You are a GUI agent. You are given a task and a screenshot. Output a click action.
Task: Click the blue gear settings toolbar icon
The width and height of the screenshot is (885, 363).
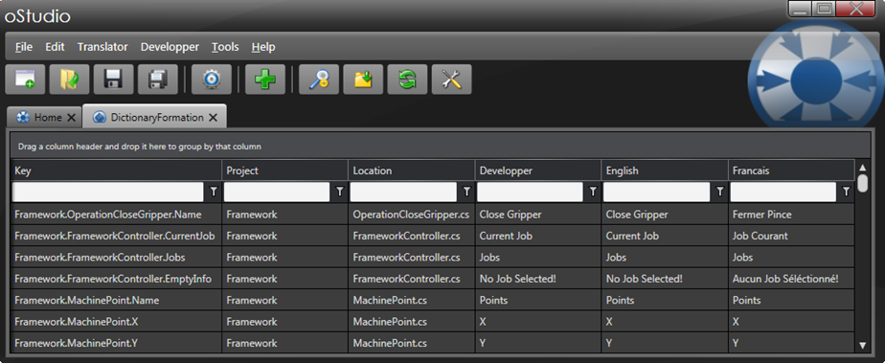pyautogui.click(x=212, y=79)
